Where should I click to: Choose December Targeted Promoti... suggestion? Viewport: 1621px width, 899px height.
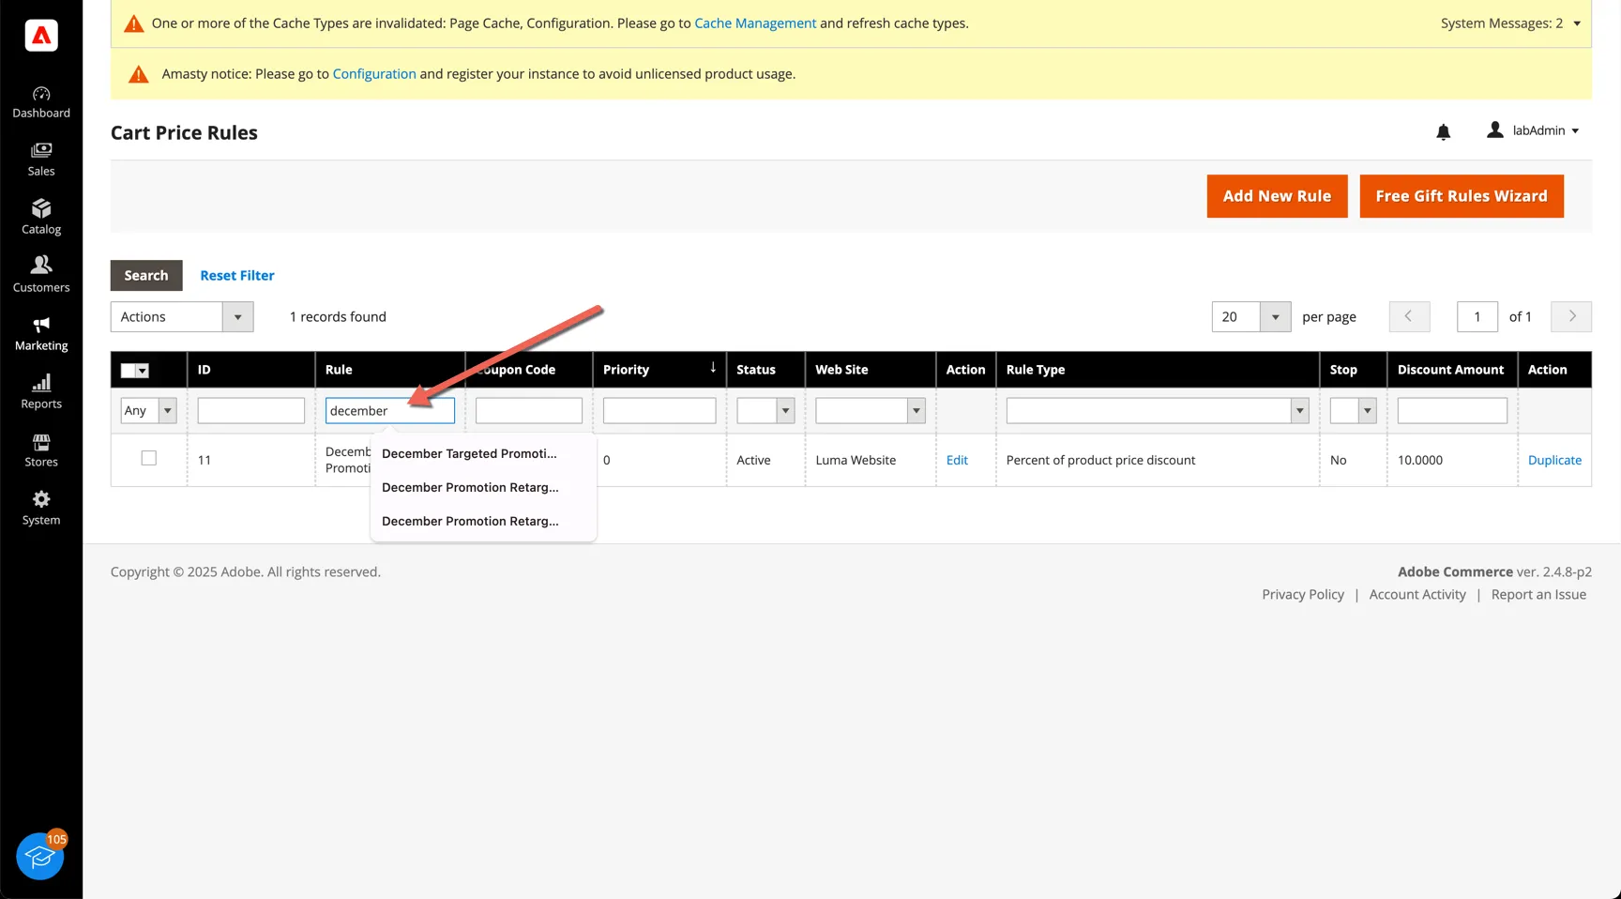pos(483,453)
